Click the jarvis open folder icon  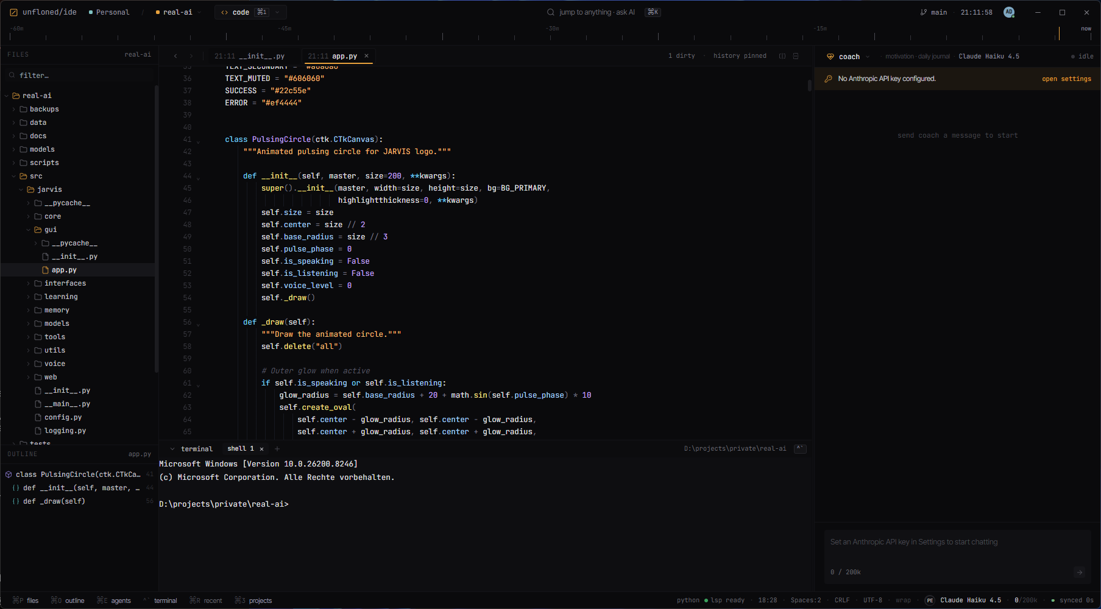click(x=31, y=189)
